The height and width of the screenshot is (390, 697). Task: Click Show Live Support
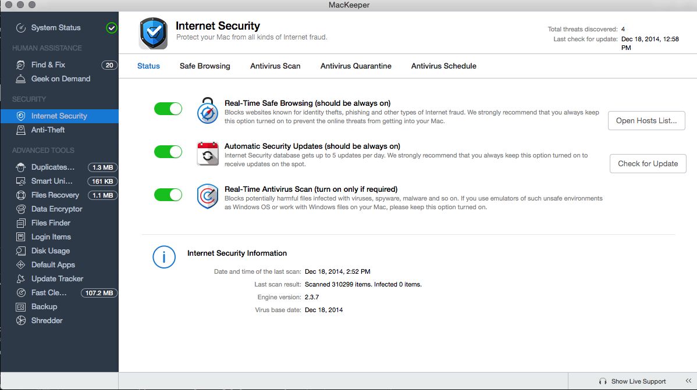pyautogui.click(x=638, y=381)
